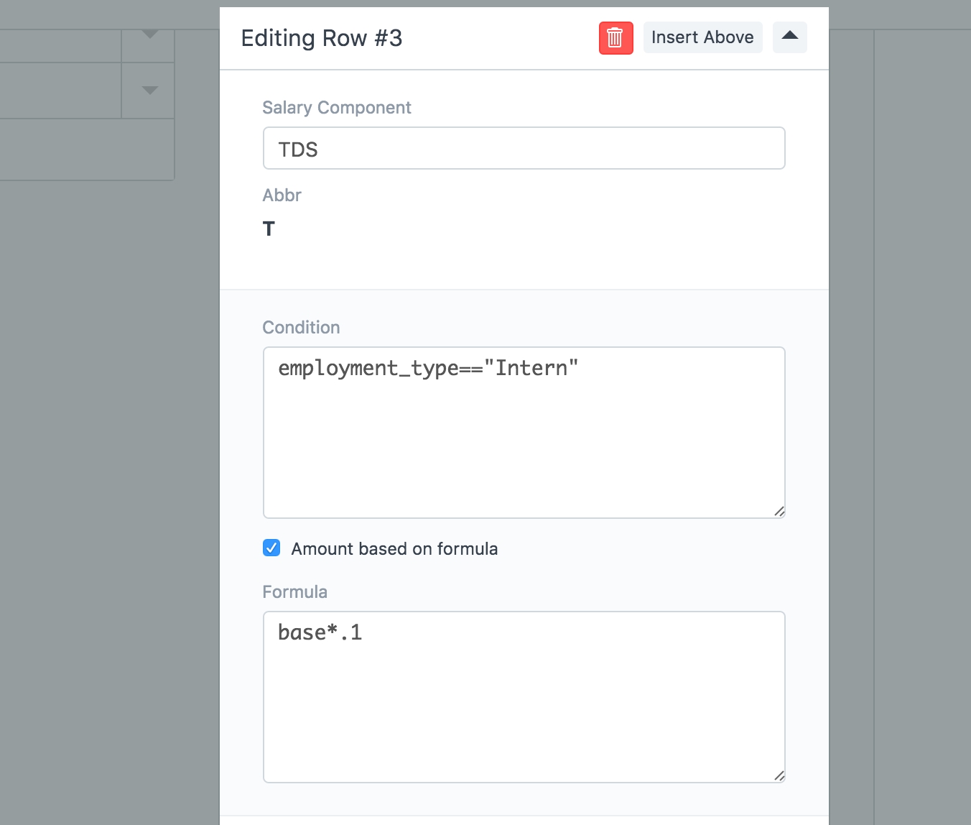This screenshot has height=825, width=971.
Task: Grab the Formula box resize handle
Action: click(779, 776)
